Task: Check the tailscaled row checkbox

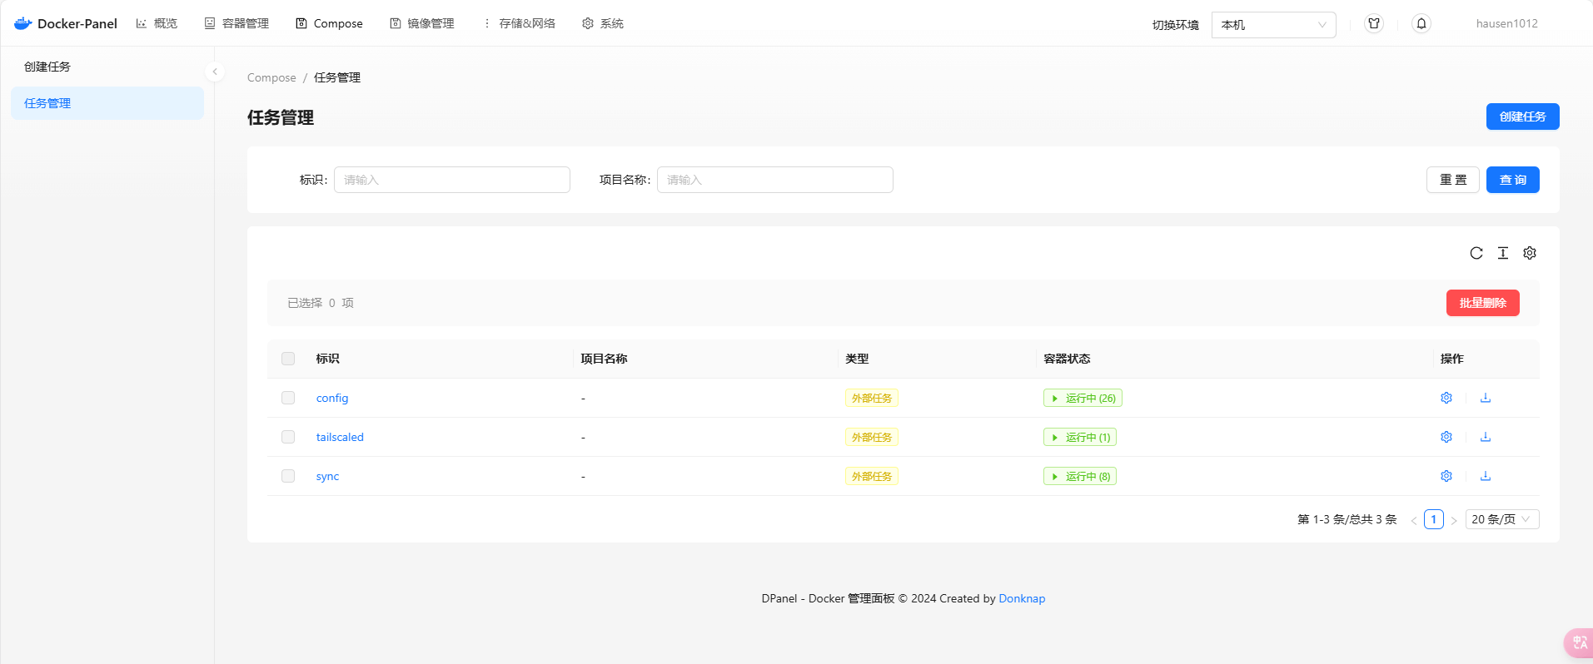Action: (x=288, y=437)
